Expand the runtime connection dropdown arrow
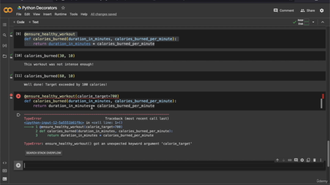 (x=313, y=22)
